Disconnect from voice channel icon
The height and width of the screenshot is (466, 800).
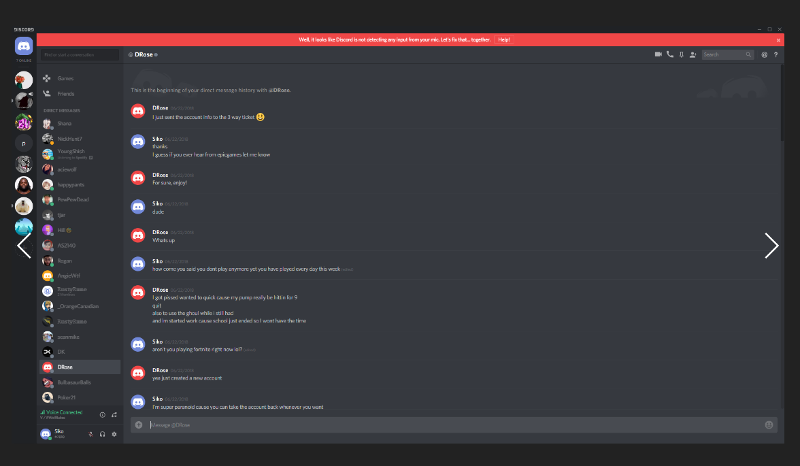tap(114, 415)
